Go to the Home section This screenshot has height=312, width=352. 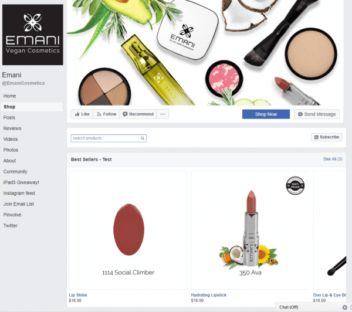(9, 96)
